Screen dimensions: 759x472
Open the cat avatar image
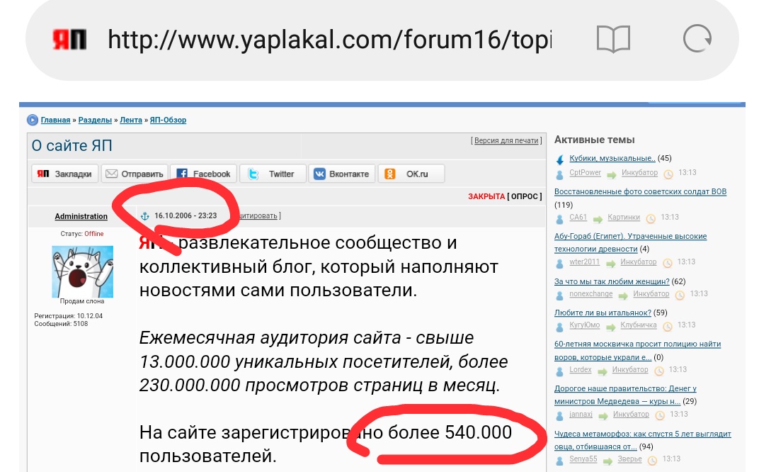click(x=83, y=271)
